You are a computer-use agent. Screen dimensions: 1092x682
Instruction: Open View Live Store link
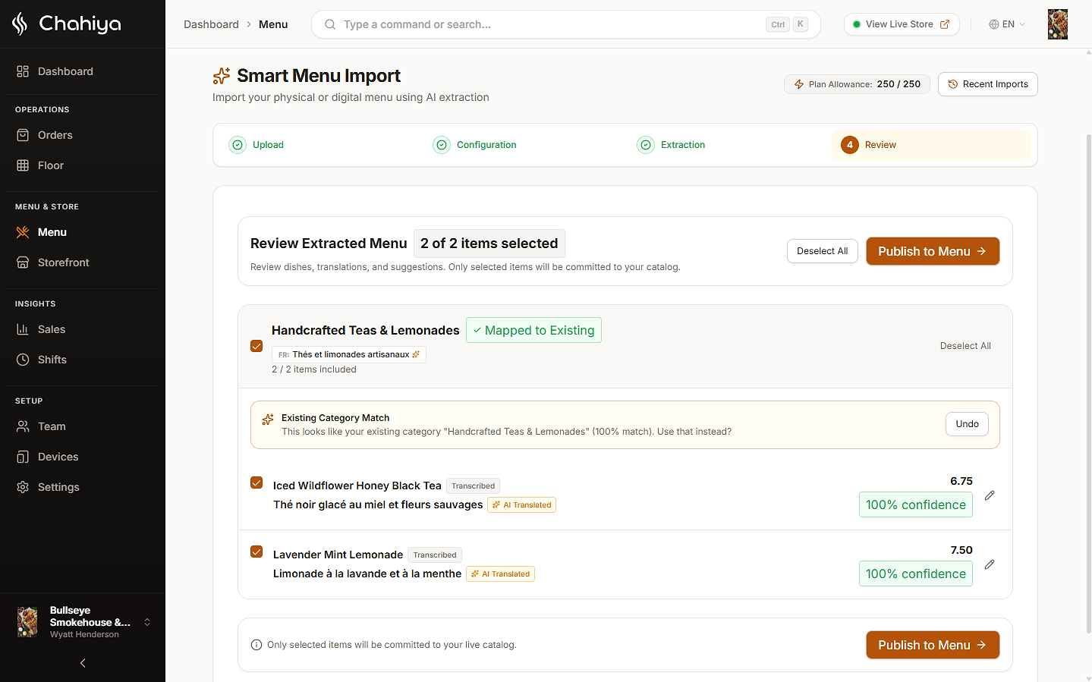(902, 24)
